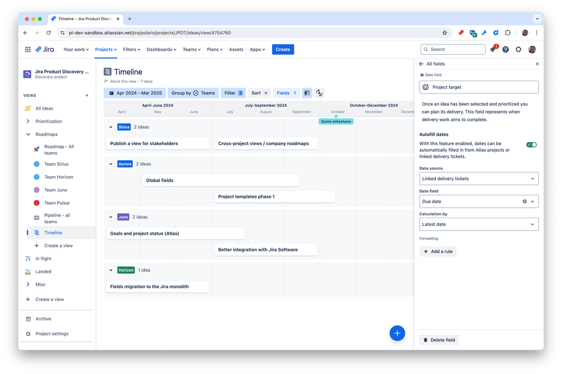Open the Plans menu
The width and height of the screenshot is (562, 374).
click(215, 49)
